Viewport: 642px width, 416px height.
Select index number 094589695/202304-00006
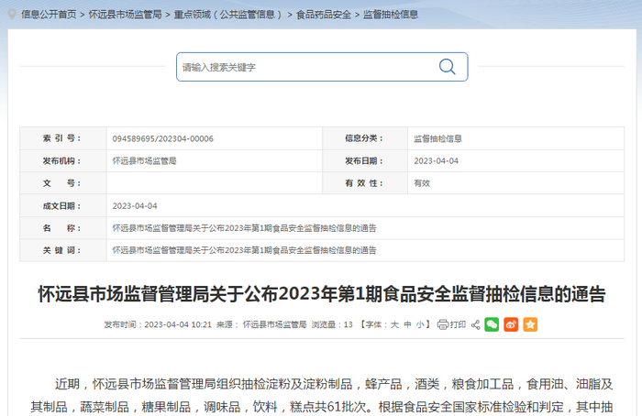tap(163, 138)
